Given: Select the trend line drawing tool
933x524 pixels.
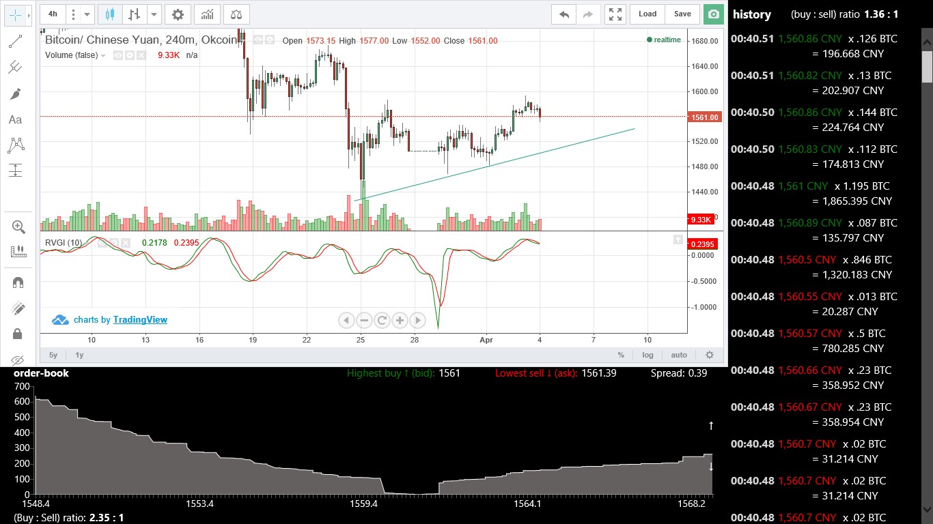Looking at the screenshot, I should (x=15, y=42).
